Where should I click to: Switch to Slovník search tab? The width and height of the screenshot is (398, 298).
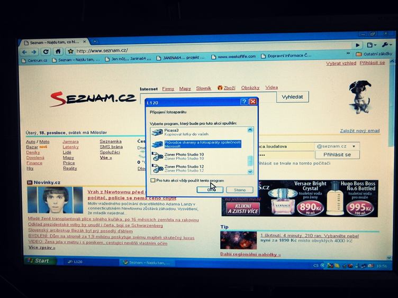pos(204,88)
